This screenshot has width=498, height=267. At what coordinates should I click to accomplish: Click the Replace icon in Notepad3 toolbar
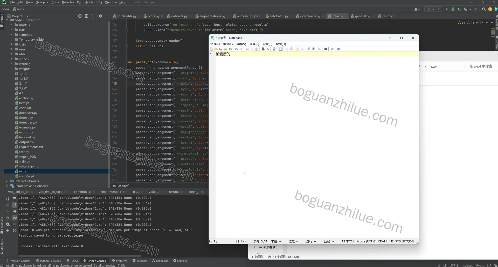tap(268, 49)
